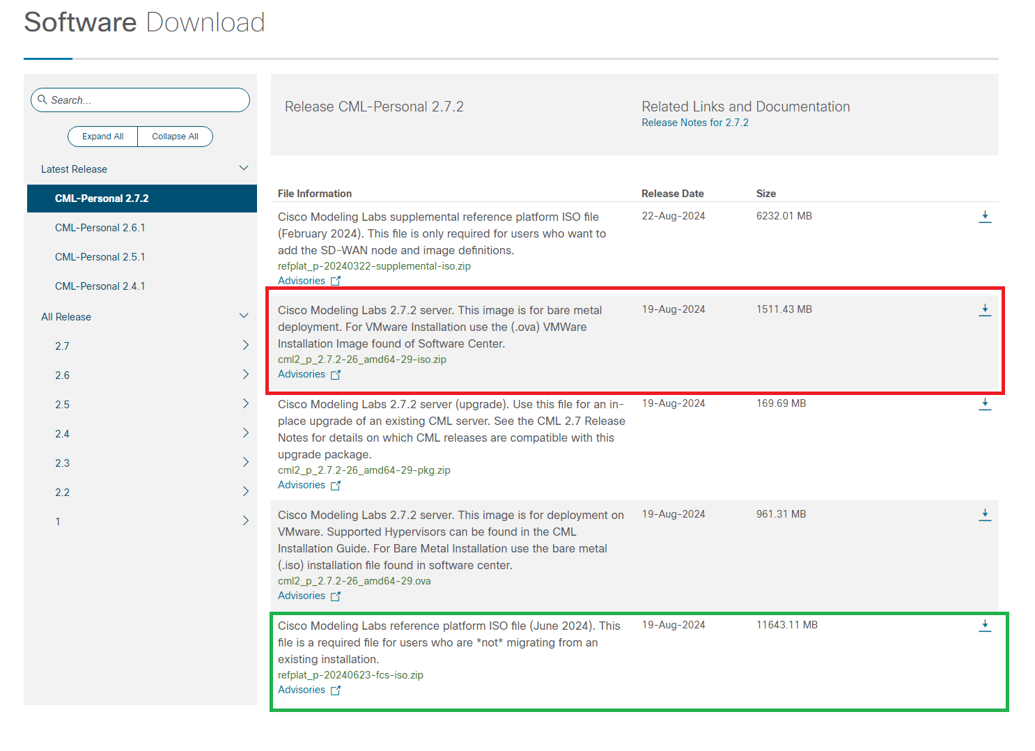Click the 22-Aug-2024 release date
The height and width of the screenshot is (751, 1035).
coord(674,216)
